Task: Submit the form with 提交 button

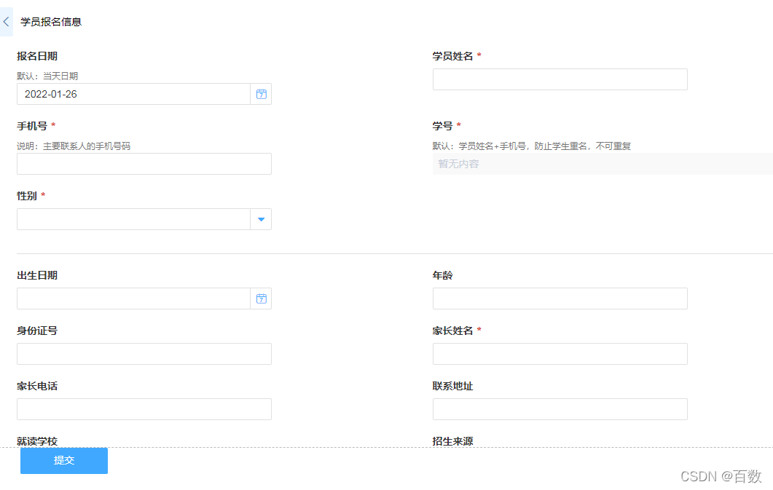Action: pyautogui.click(x=64, y=460)
